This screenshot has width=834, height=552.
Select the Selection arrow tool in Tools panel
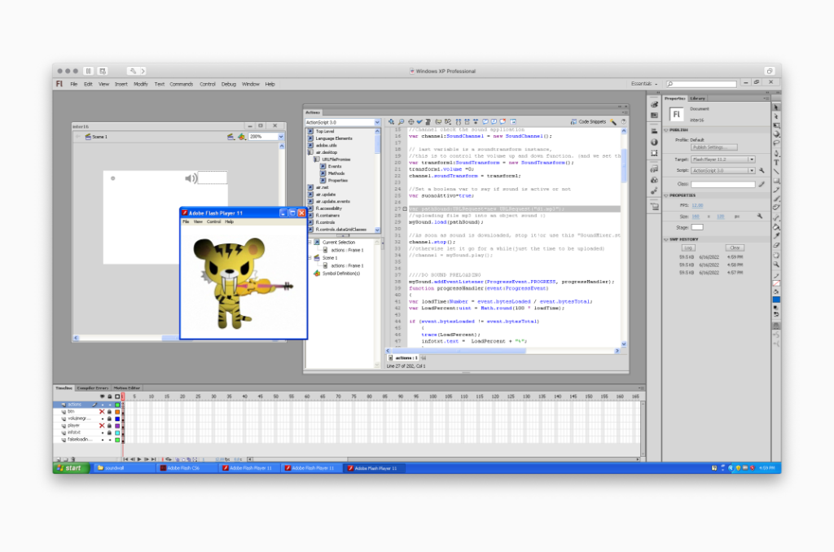(776, 107)
